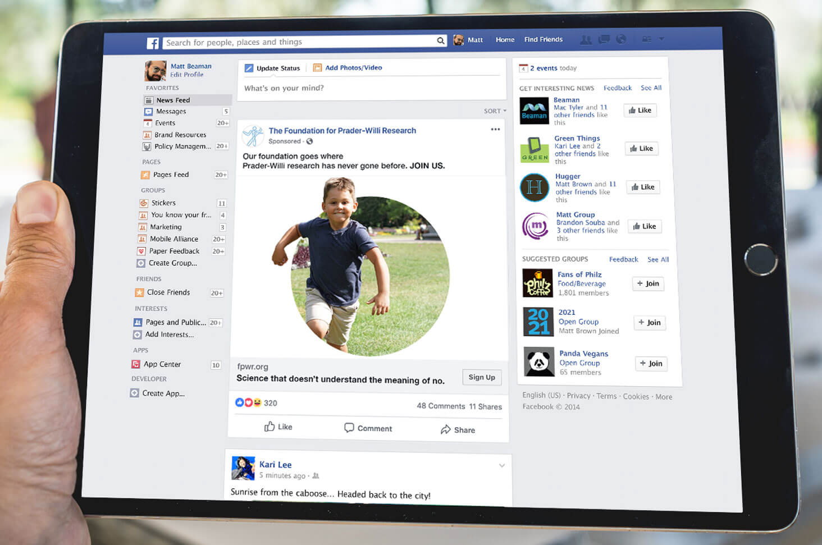
Task: Like the Hugger page
Action: pyautogui.click(x=643, y=187)
